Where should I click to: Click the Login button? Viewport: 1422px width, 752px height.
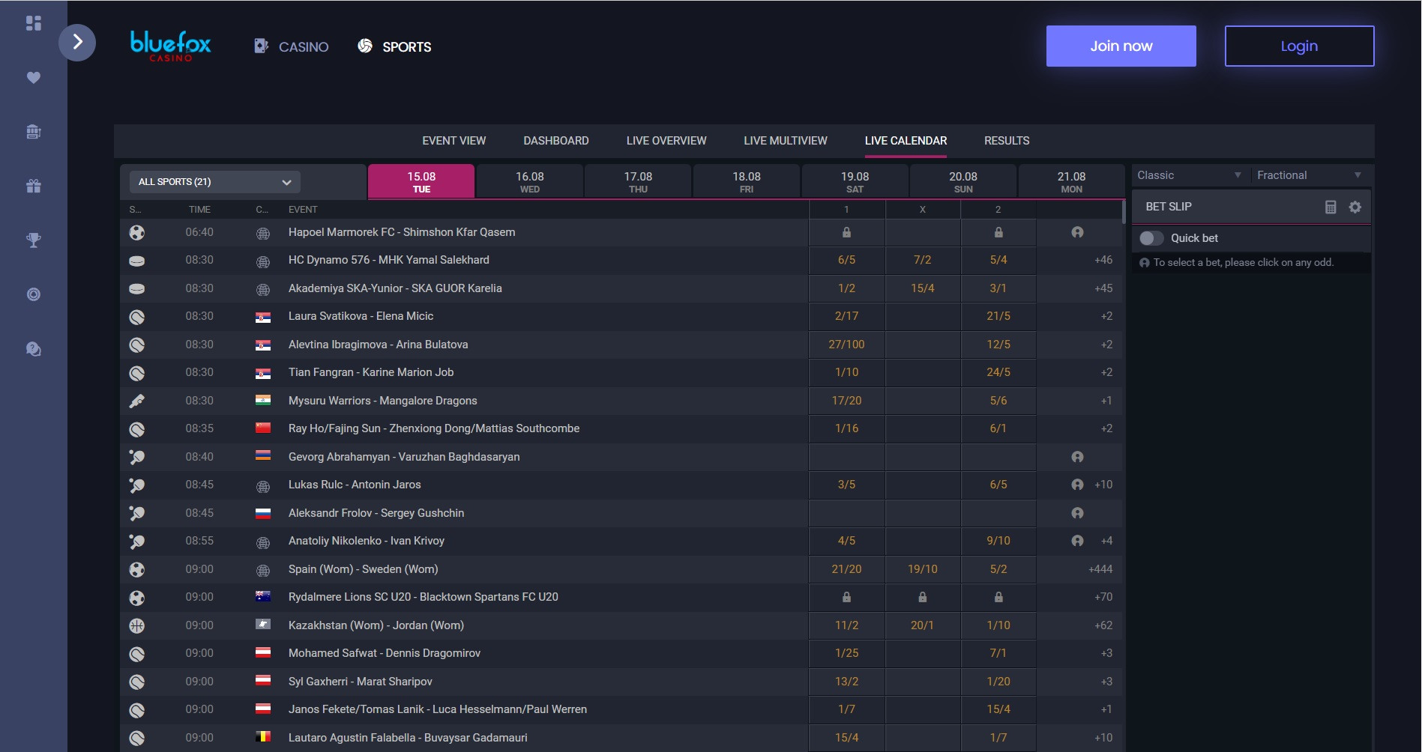pos(1298,45)
